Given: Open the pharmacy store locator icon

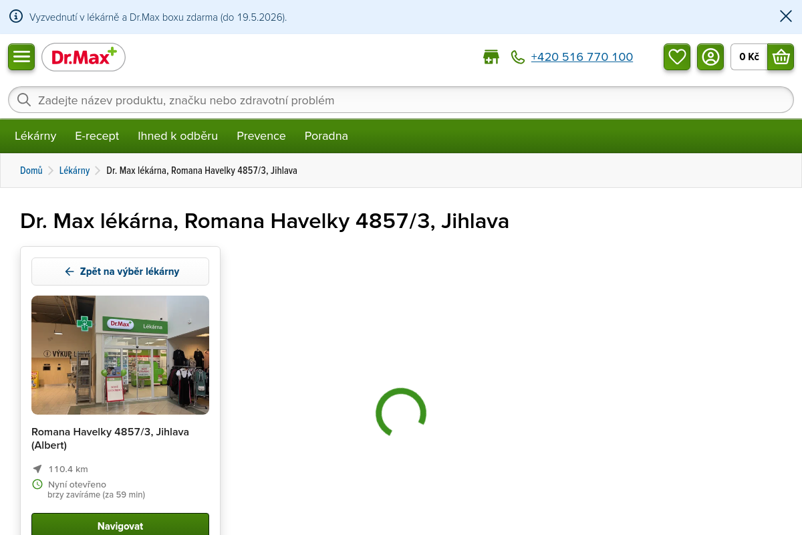Looking at the screenshot, I should (x=491, y=57).
